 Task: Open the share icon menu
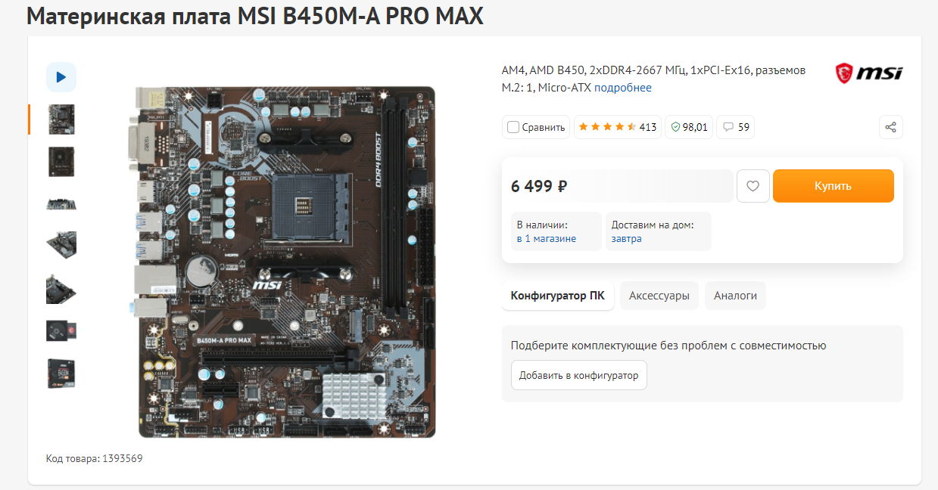pos(890,127)
